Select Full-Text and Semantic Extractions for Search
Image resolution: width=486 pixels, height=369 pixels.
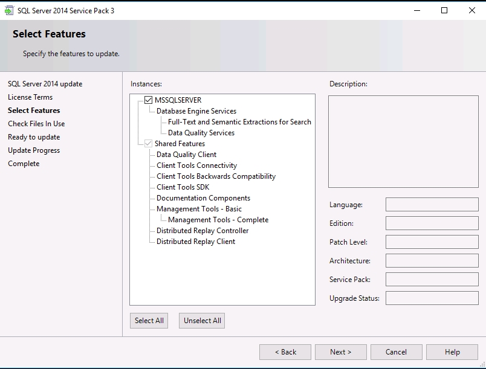pos(239,122)
